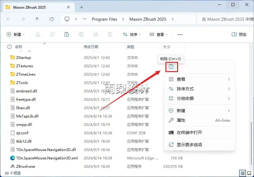Toggle the 预览 preview pane

[x=239, y=34]
